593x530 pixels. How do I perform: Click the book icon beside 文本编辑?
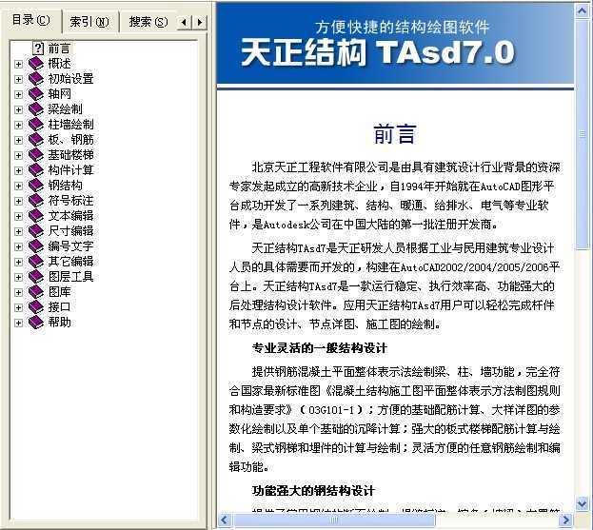tap(36, 216)
